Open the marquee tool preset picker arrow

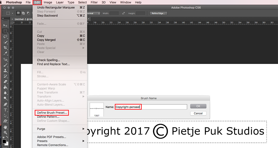pyautogui.click(x=12, y=13)
